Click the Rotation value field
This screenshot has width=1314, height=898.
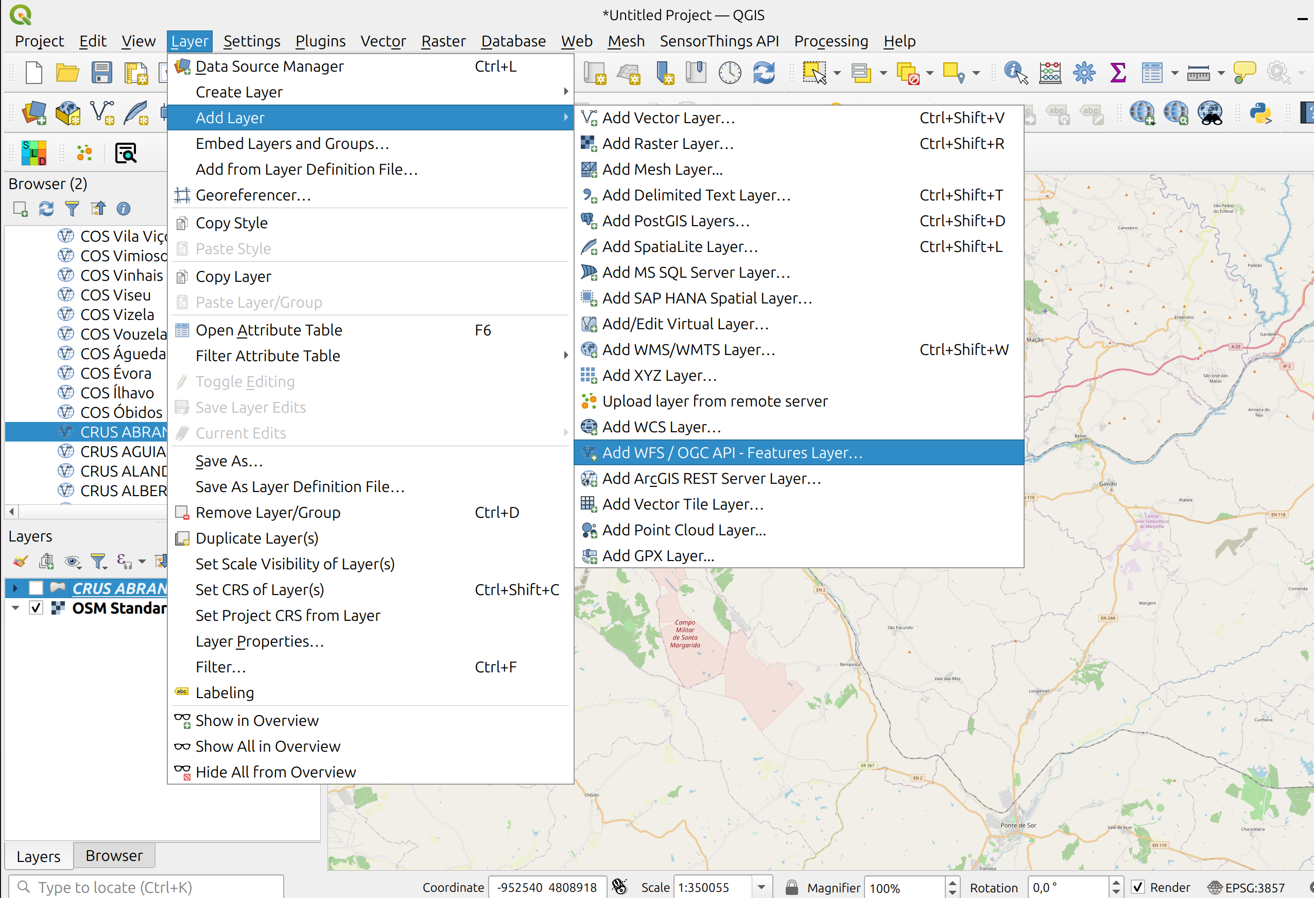(x=1068, y=887)
